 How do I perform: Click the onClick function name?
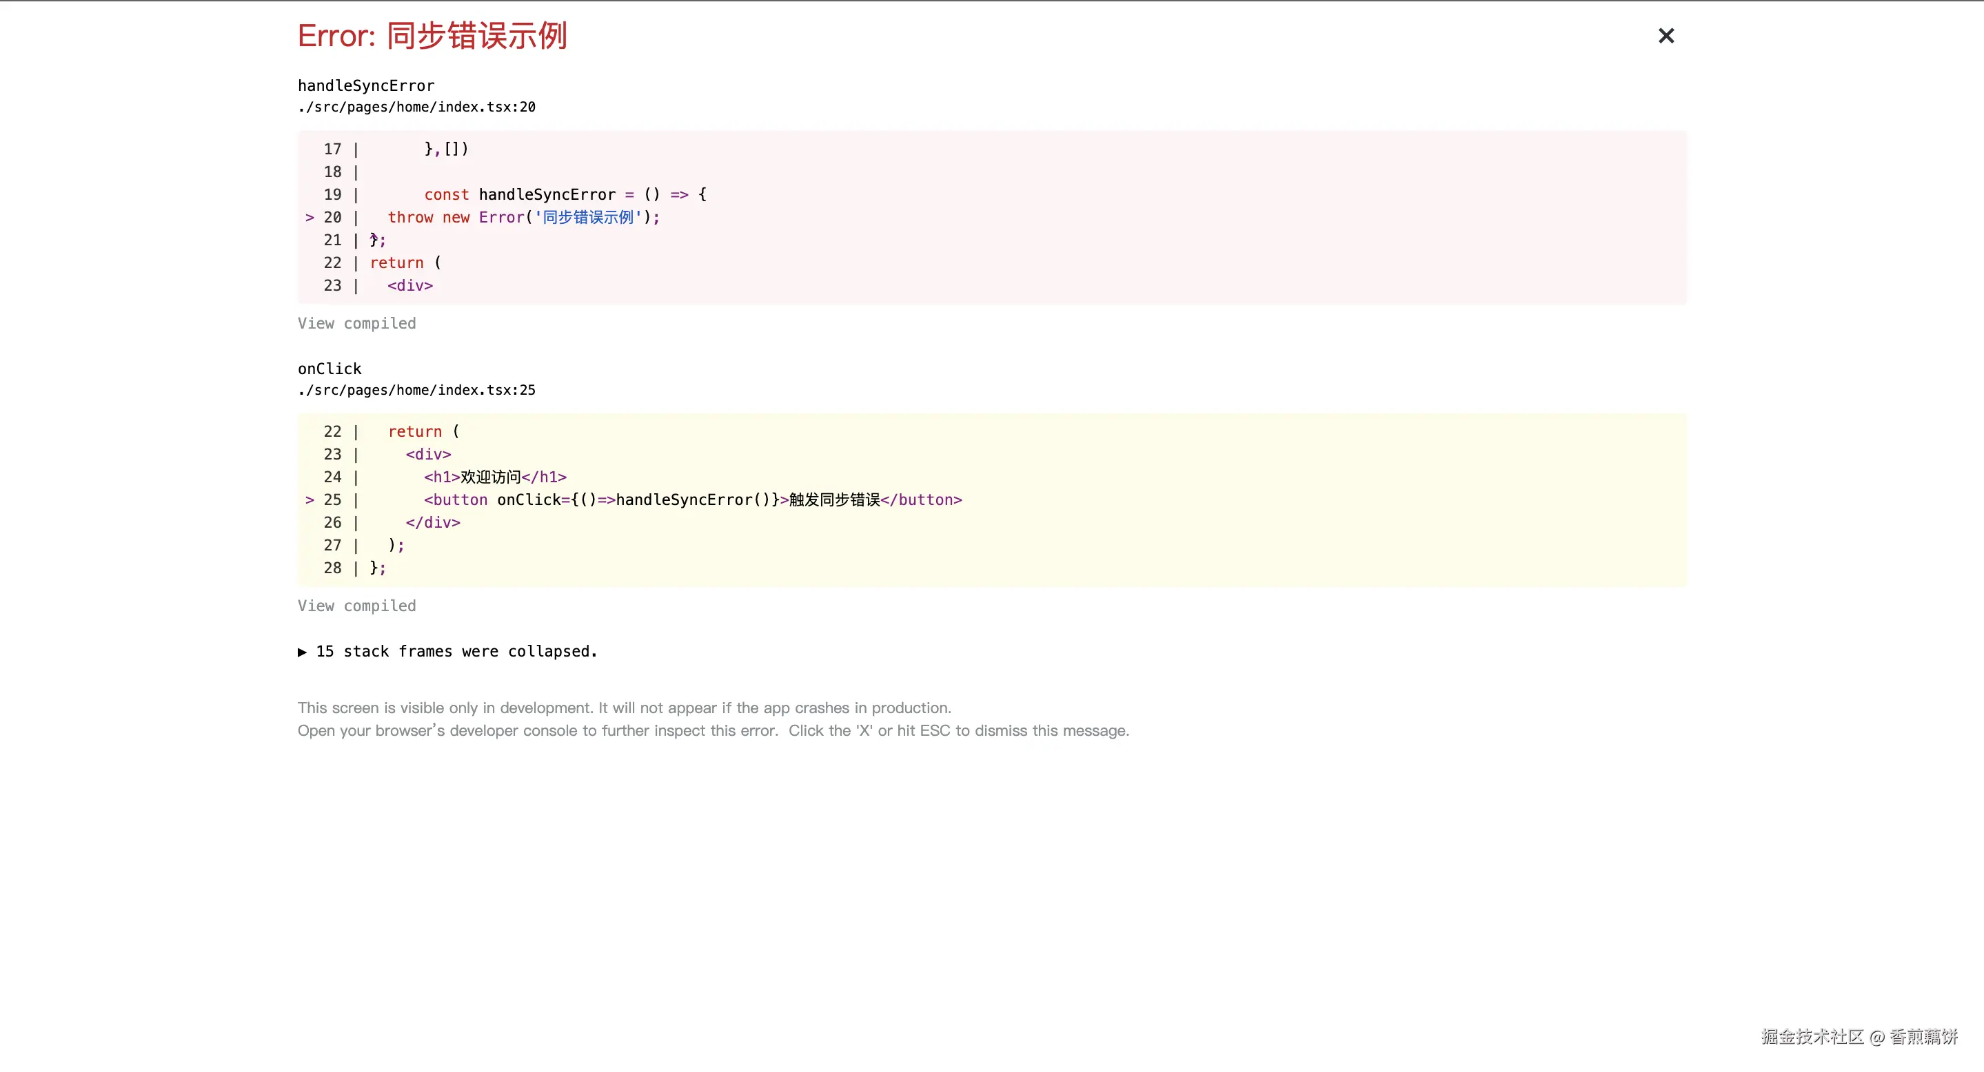330,369
